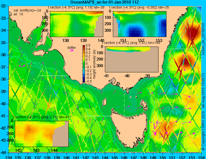Click the 'all 10' misfit value text
This screenshot has width=206, height=159.
click(18, 14)
